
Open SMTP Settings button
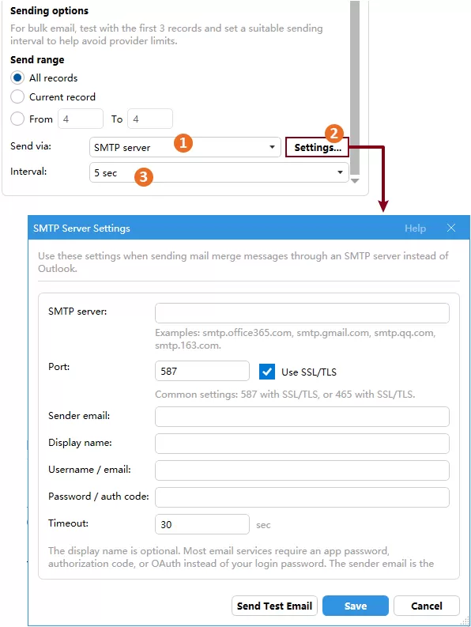coord(318,147)
